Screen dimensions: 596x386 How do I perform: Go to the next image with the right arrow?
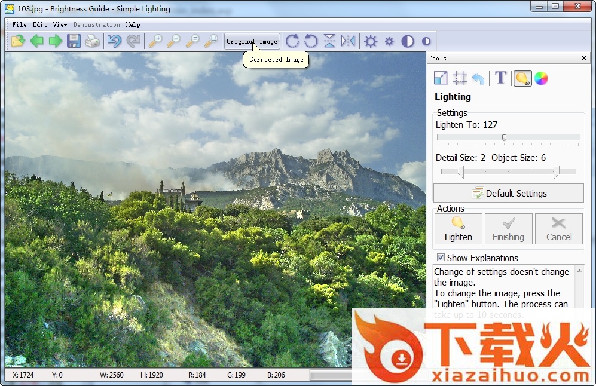pos(56,41)
